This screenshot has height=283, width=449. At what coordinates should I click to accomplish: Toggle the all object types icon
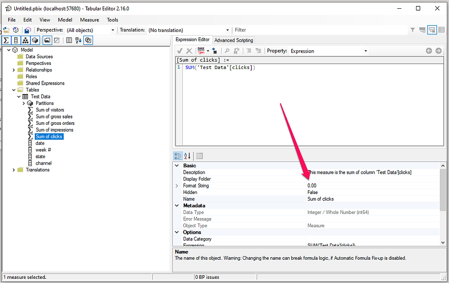tap(88, 40)
